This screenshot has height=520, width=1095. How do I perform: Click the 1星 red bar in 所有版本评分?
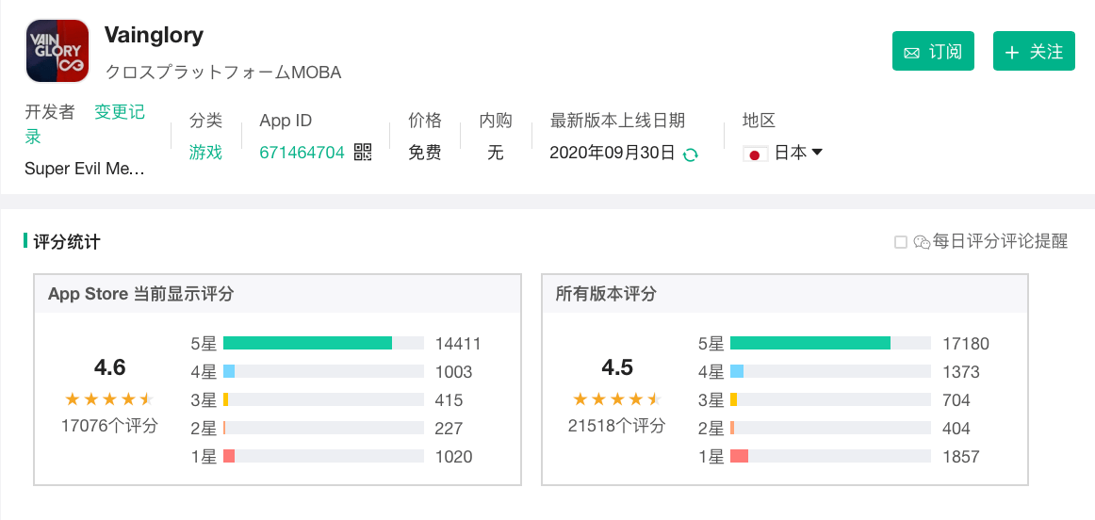739,457
